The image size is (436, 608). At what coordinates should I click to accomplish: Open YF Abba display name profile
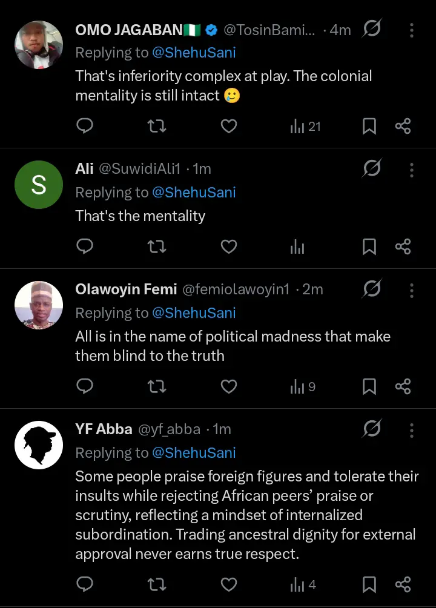[x=104, y=429]
